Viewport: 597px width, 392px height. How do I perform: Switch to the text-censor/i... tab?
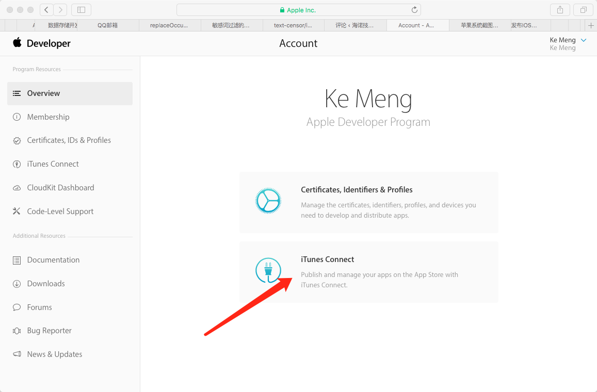click(x=293, y=25)
